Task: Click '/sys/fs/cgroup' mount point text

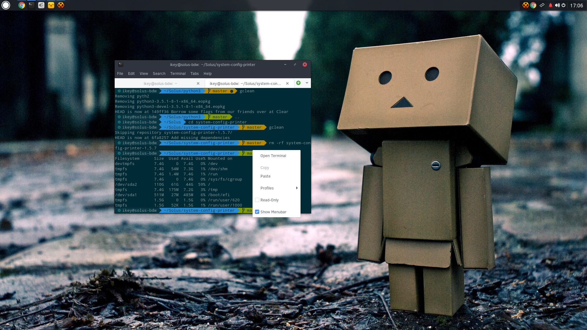Action: coord(225,179)
